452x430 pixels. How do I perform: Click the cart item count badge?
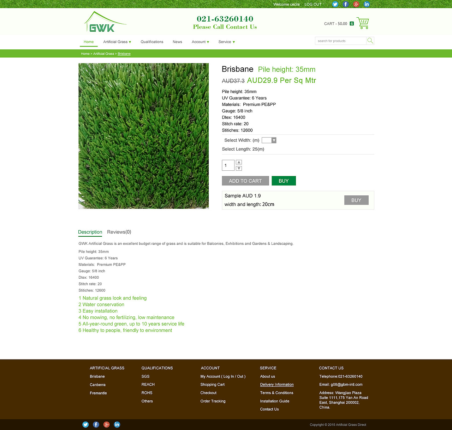coord(352,24)
